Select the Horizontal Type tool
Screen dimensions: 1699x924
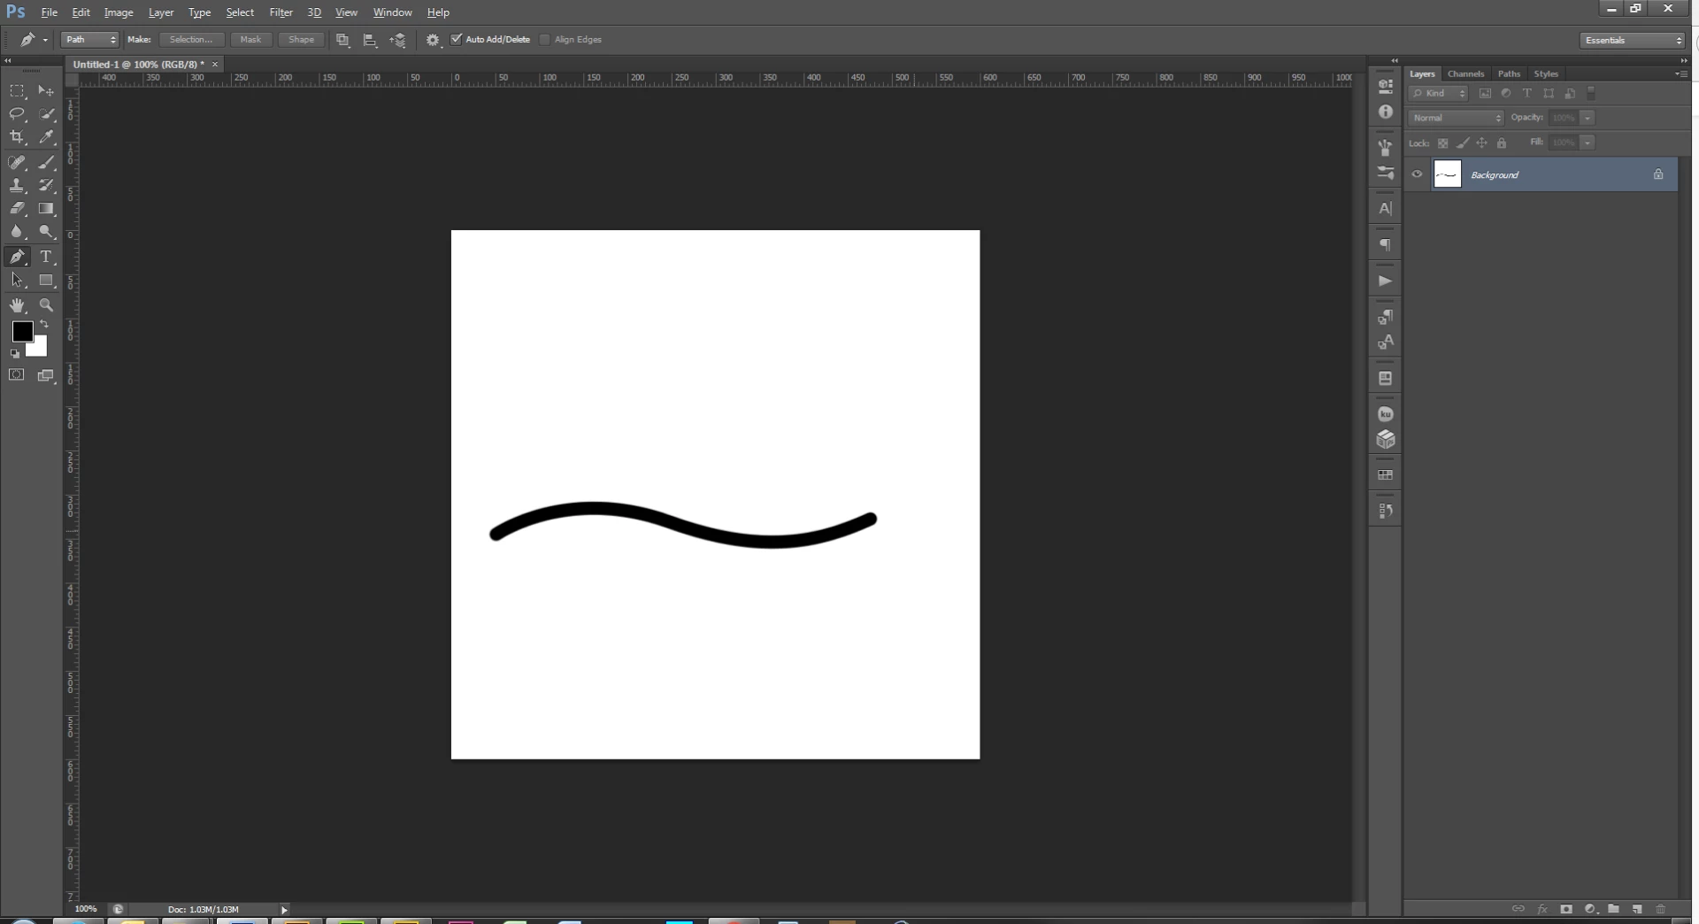(x=46, y=258)
